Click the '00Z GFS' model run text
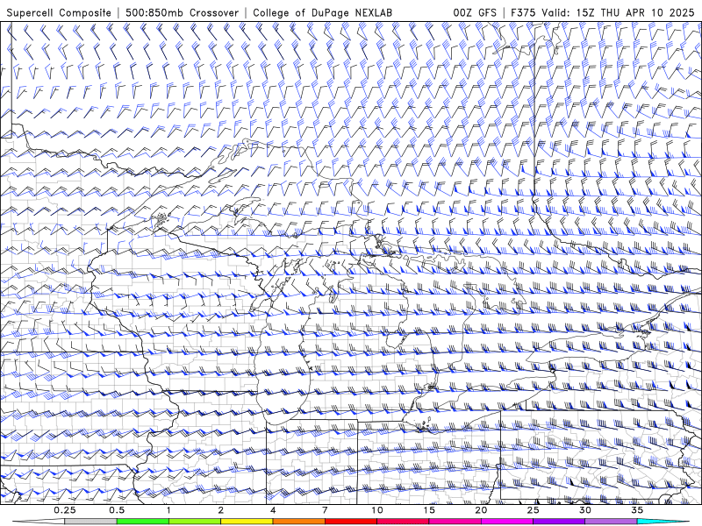The image size is (702, 526). click(x=475, y=12)
